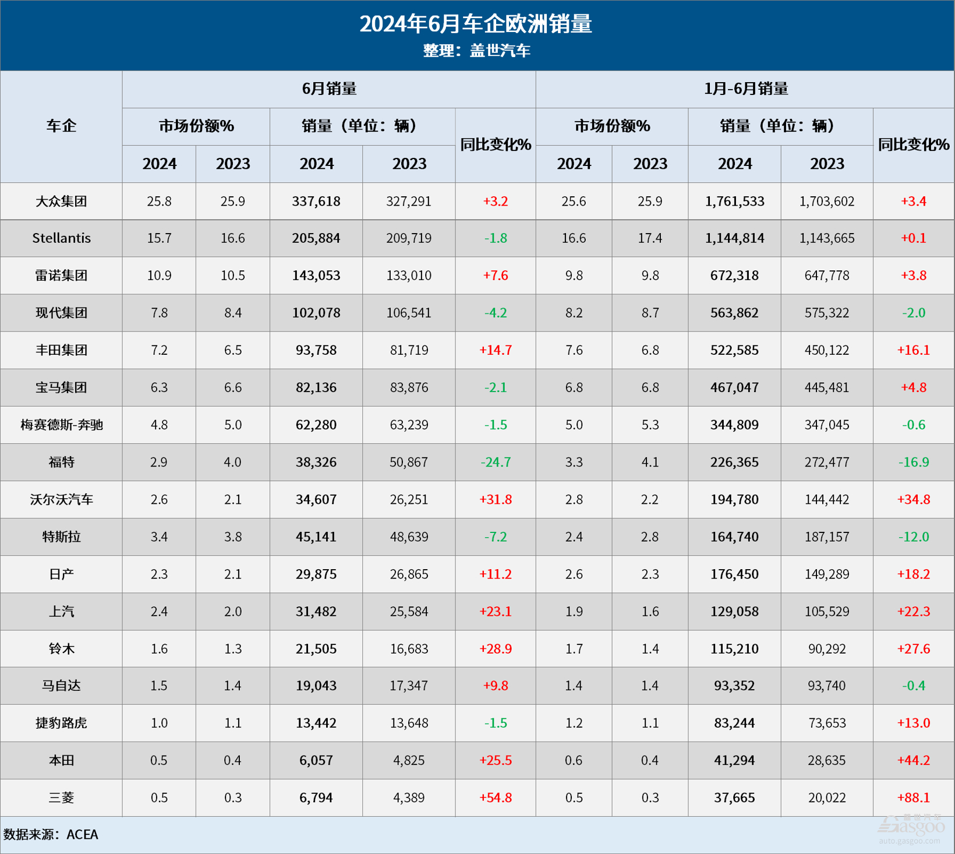Click 日产 June change +11.2

point(496,574)
